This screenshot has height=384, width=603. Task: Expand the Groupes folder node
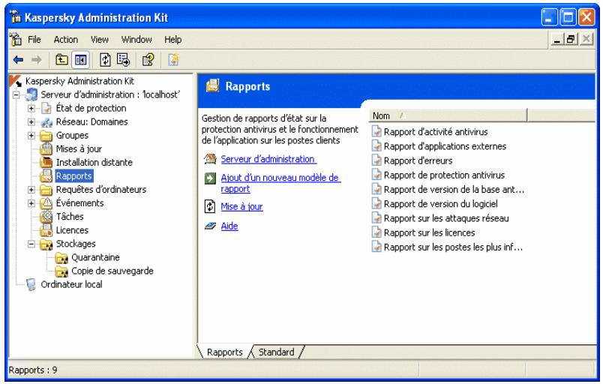tap(31, 135)
